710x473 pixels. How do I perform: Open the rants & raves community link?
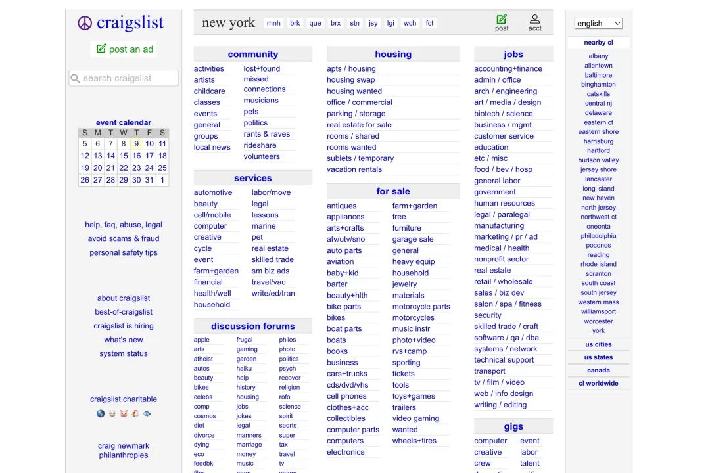tap(267, 134)
